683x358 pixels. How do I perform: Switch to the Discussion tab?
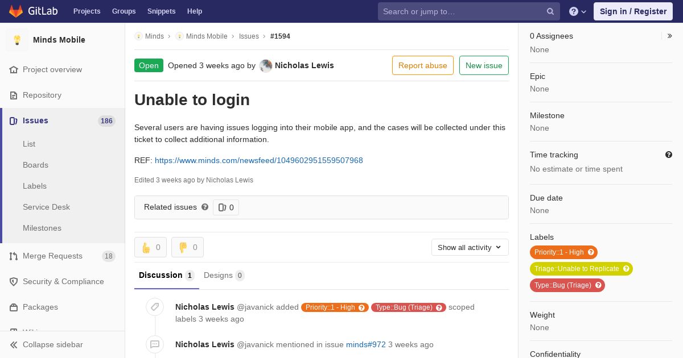tap(167, 276)
